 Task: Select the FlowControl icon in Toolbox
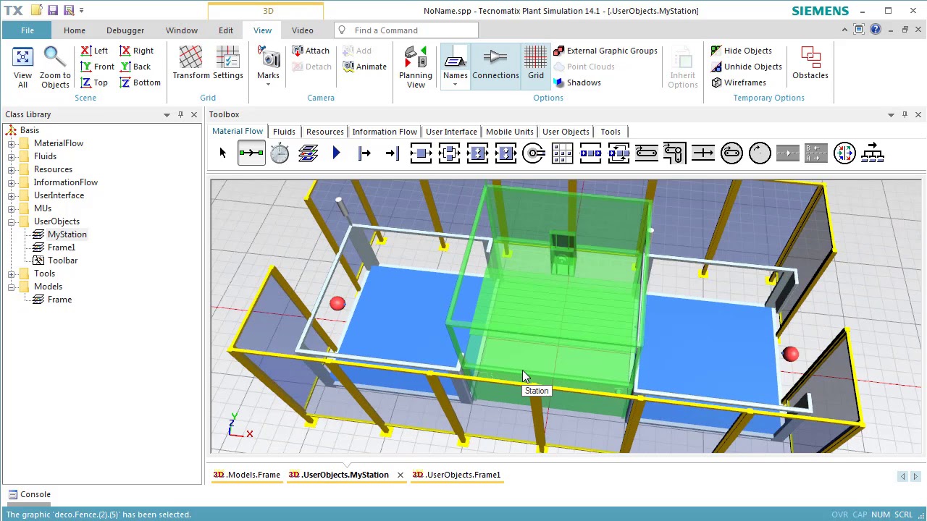coord(873,153)
